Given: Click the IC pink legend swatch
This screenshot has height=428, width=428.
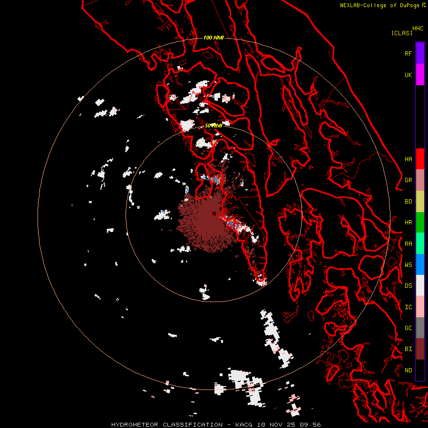Looking at the screenshot, I should click(x=420, y=307).
